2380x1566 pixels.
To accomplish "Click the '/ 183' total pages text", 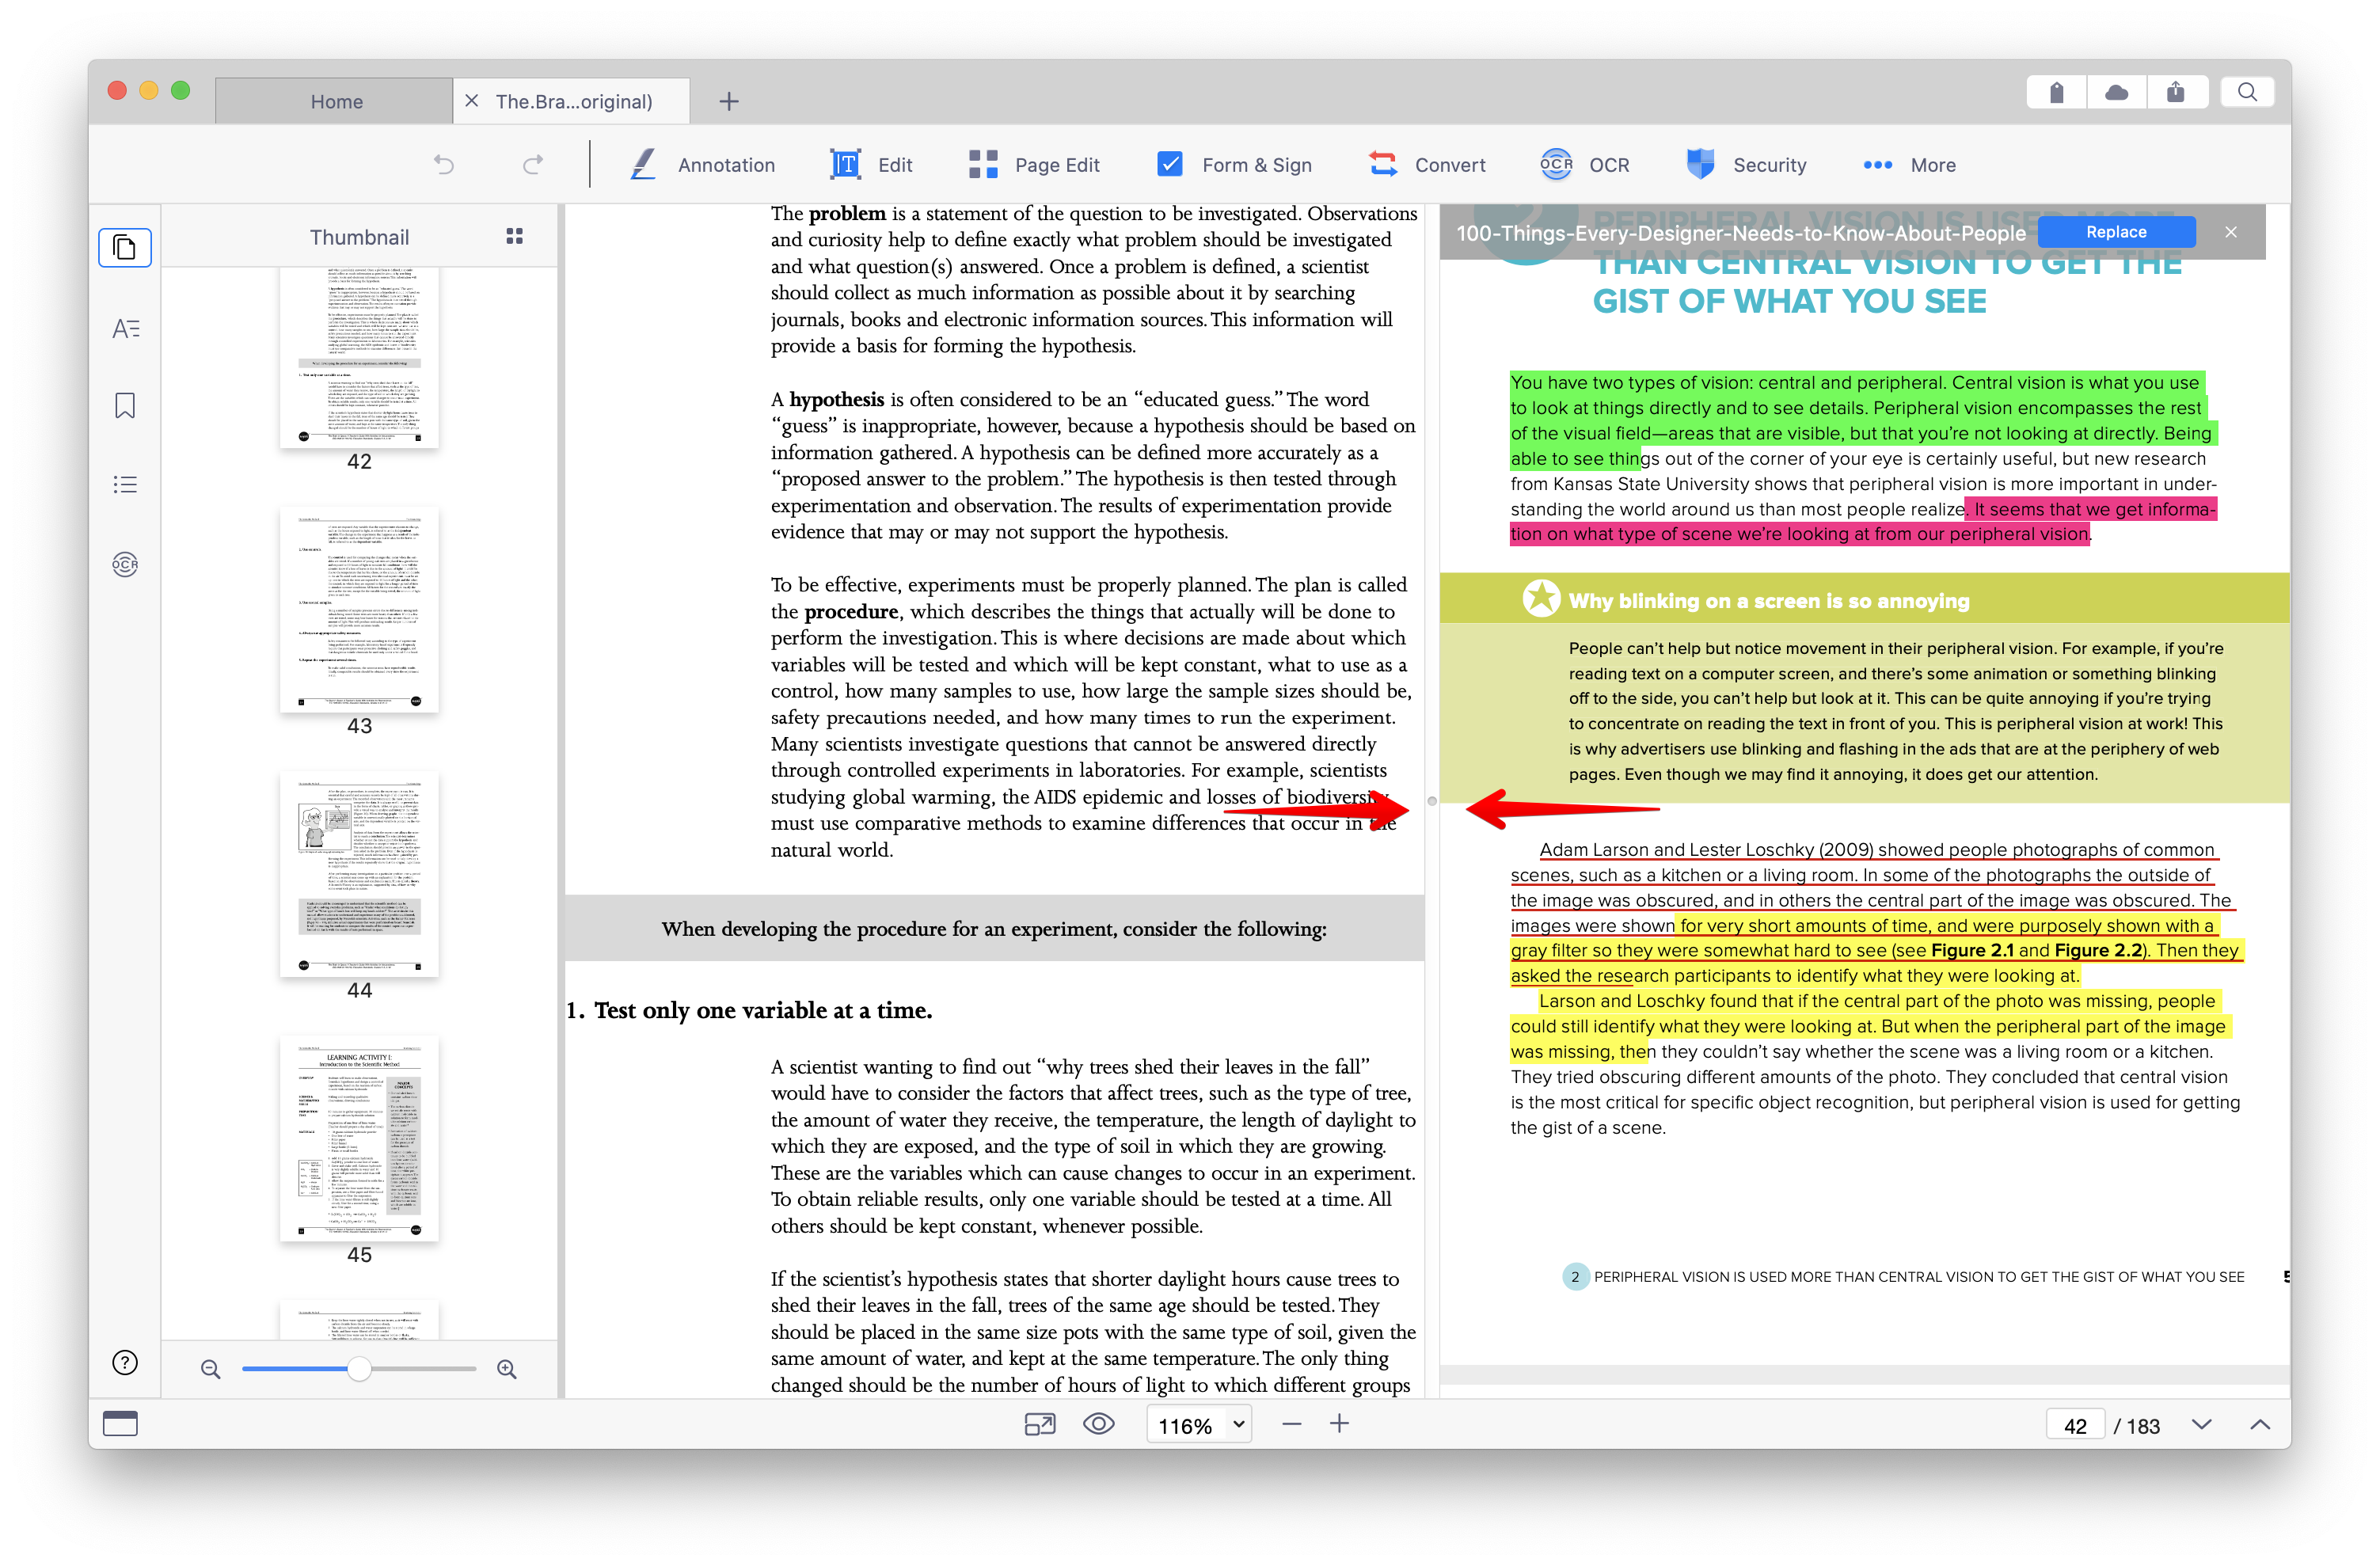I will coord(2137,1426).
